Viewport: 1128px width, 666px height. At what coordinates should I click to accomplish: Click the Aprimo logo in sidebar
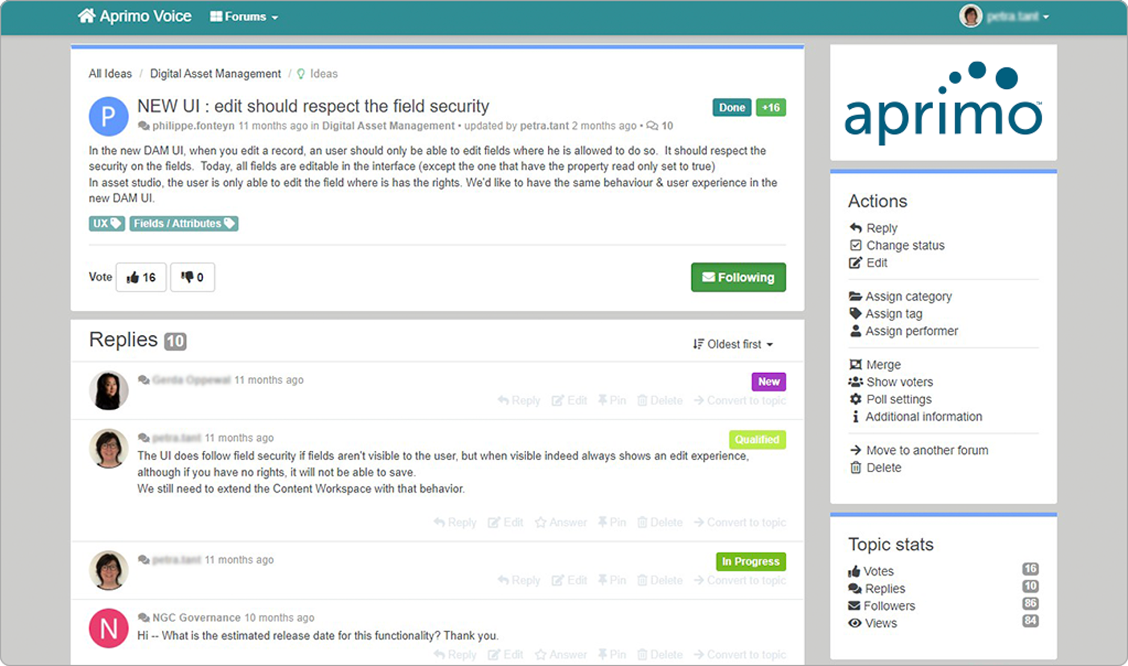pos(943,103)
